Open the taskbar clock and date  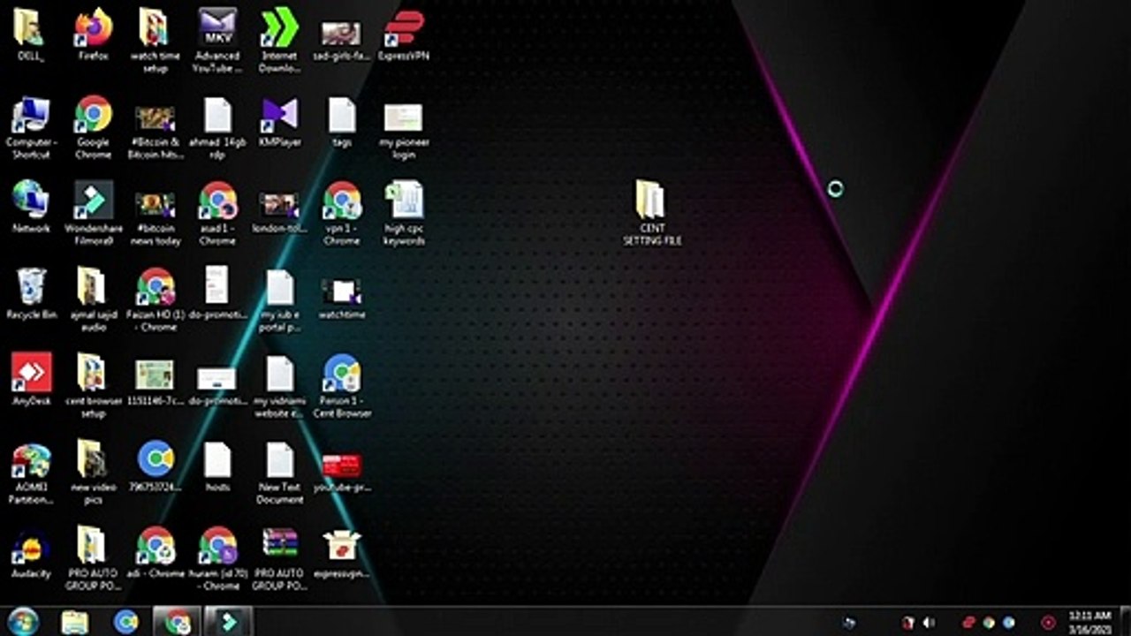(1089, 621)
